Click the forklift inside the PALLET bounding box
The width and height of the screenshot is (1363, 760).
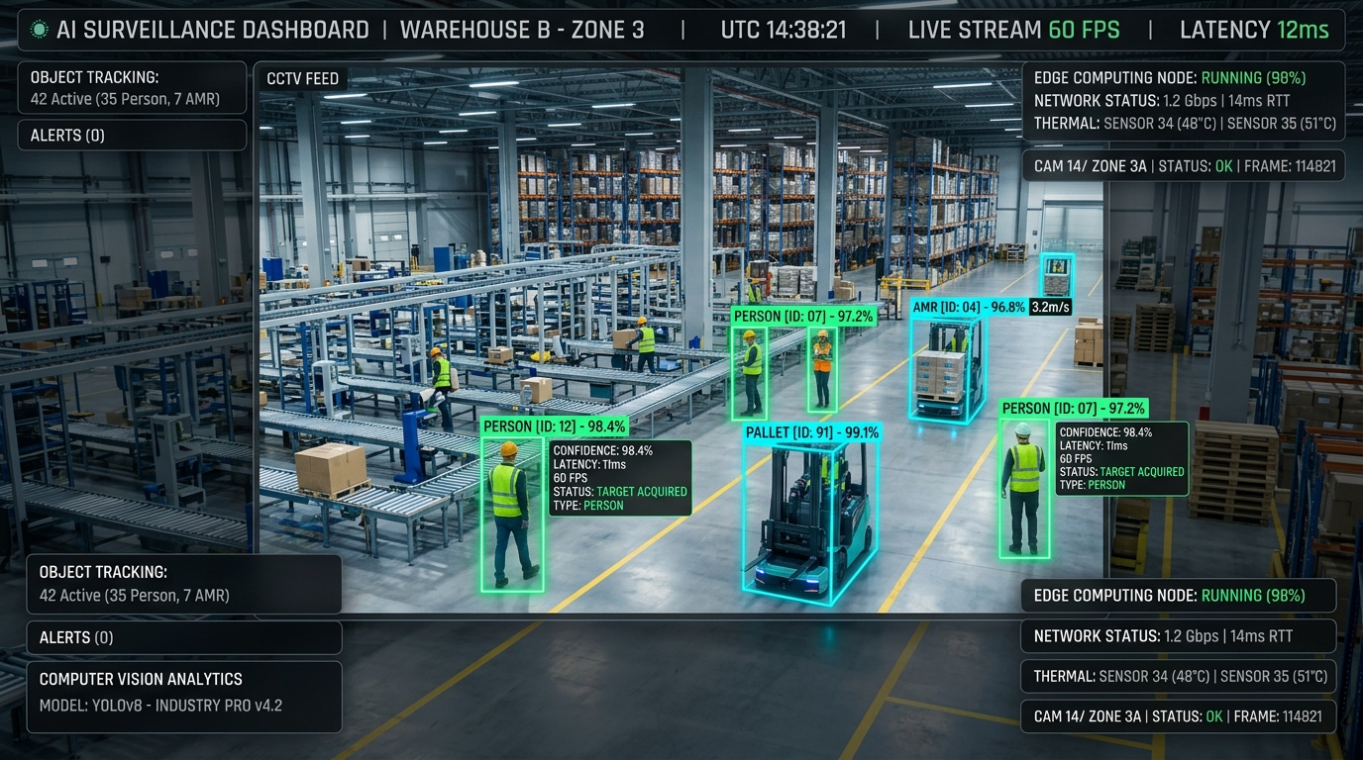tap(809, 524)
